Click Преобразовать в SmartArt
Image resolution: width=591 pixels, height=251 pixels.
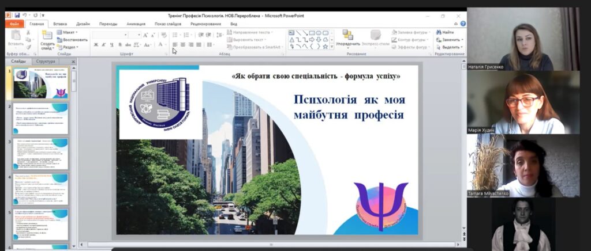click(255, 47)
